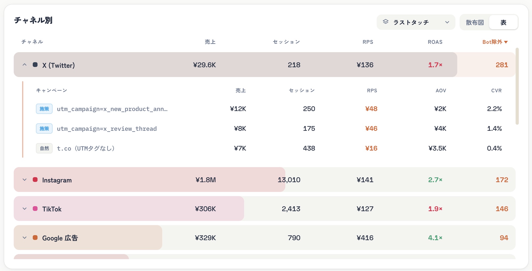Click the 自然 tag on t.co row
This screenshot has height=271, width=532.
(x=44, y=148)
